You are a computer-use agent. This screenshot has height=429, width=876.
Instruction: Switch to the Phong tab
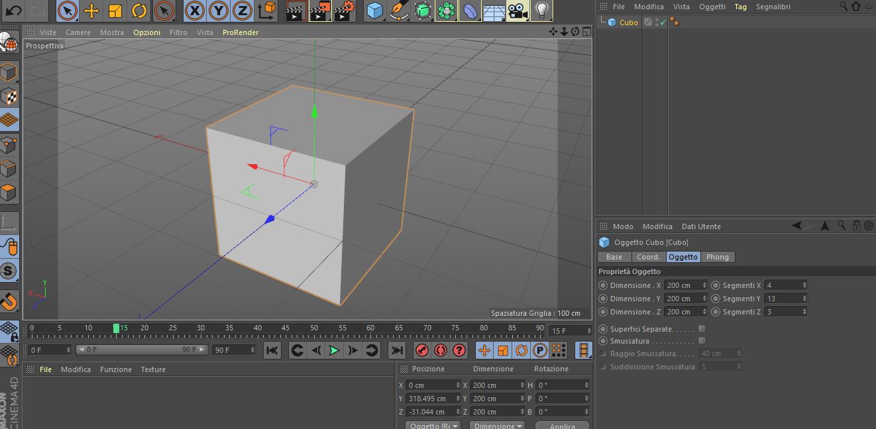pos(717,257)
